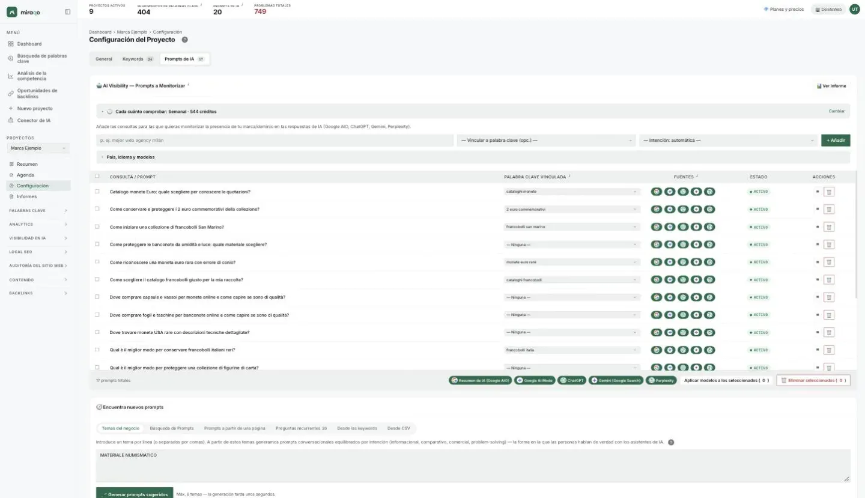Switch to the General tab
The height and width of the screenshot is (498, 865).
[x=104, y=59]
